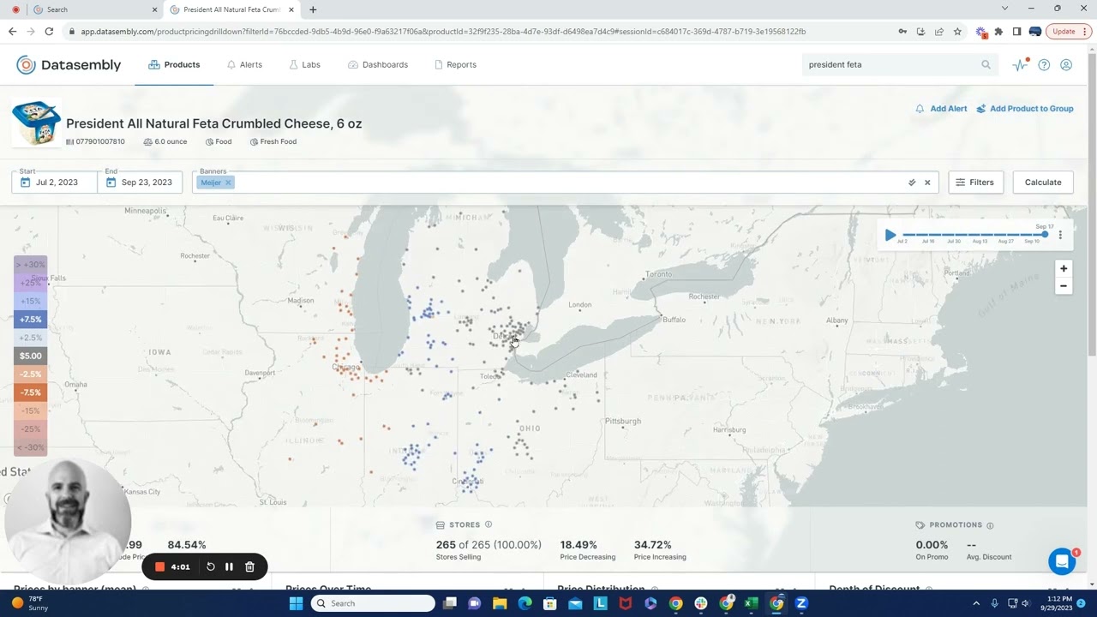Pause the screen recording
Viewport: 1097px width, 617px height.
point(229,566)
